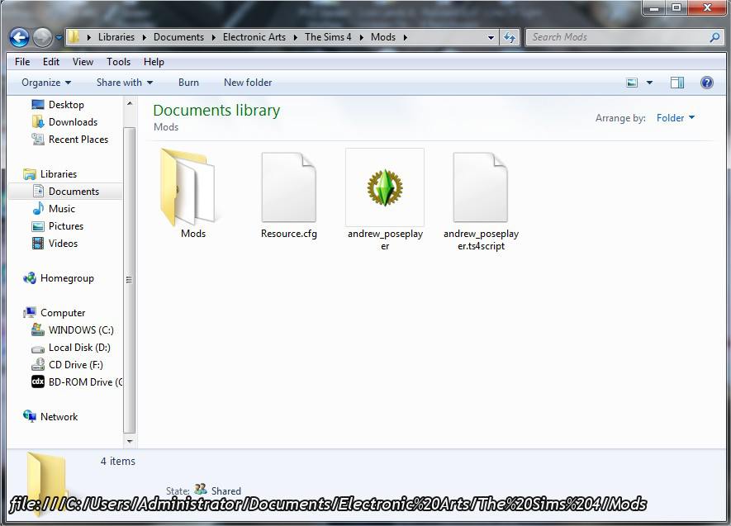Viewport: 731px width, 526px height.
Task: Click the change view icon
Action: tap(632, 83)
